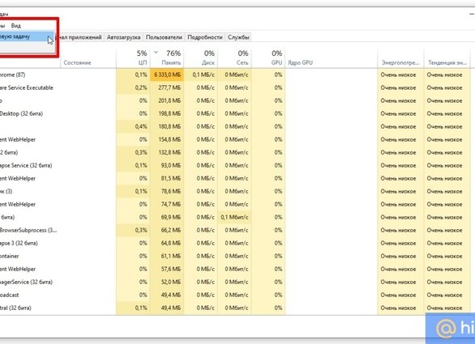475x344 pixels.
Task: Click the 52,0 МБ memory cell
Action: 167,282
